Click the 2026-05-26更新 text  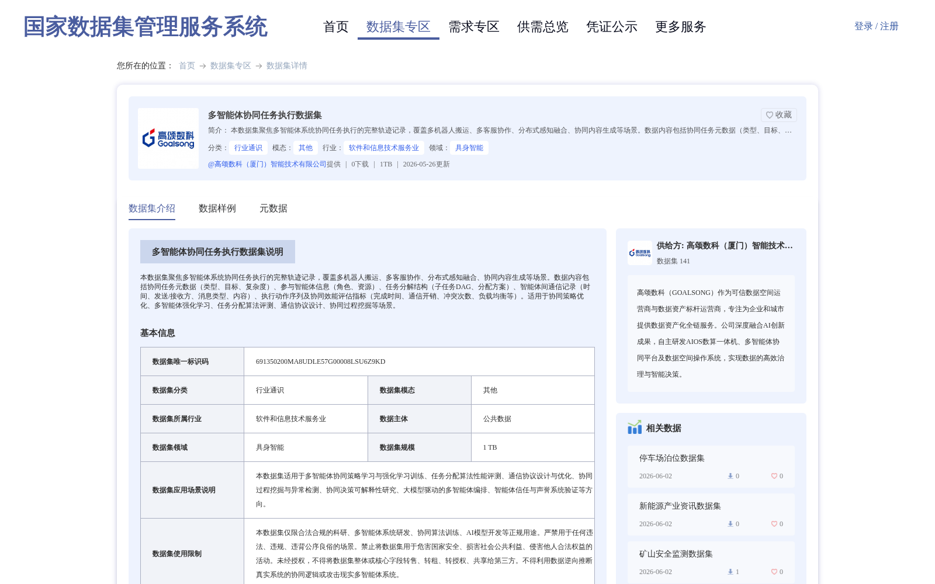427,164
